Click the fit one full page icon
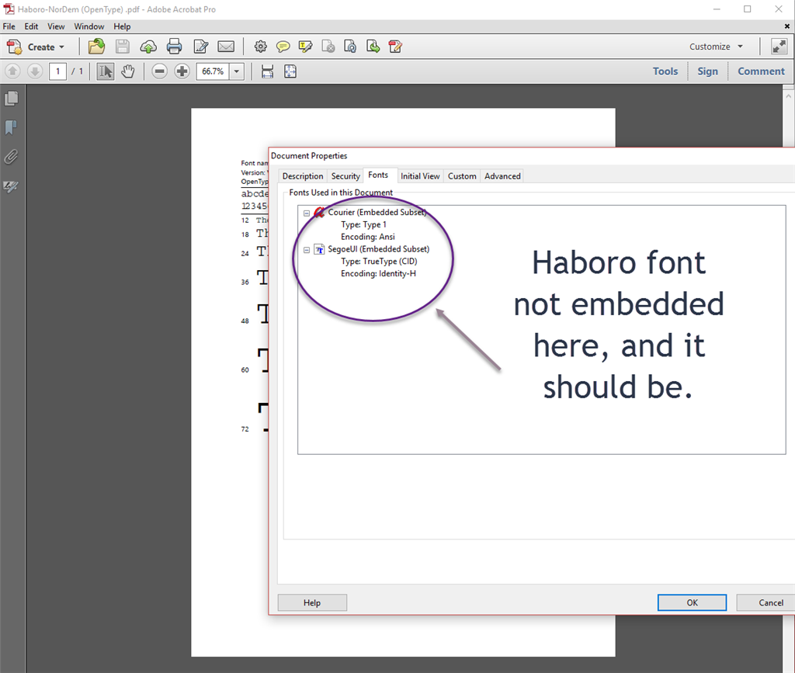795x673 pixels. coord(290,71)
